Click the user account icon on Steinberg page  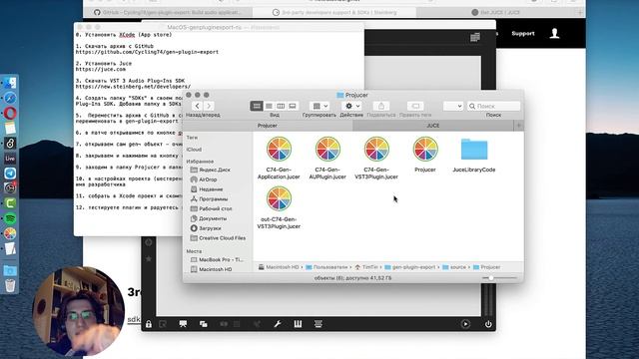pos(554,33)
